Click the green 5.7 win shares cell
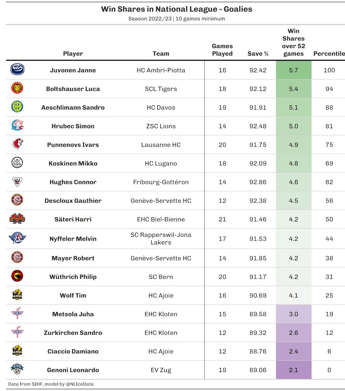Image resolution: width=345 pixels, height=391 pixels. click(x=294, y=70)
